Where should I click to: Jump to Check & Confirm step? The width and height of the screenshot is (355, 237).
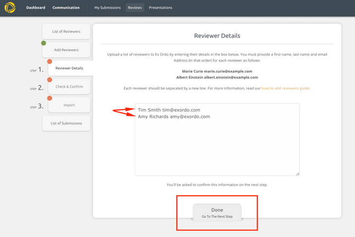[69, 87]
